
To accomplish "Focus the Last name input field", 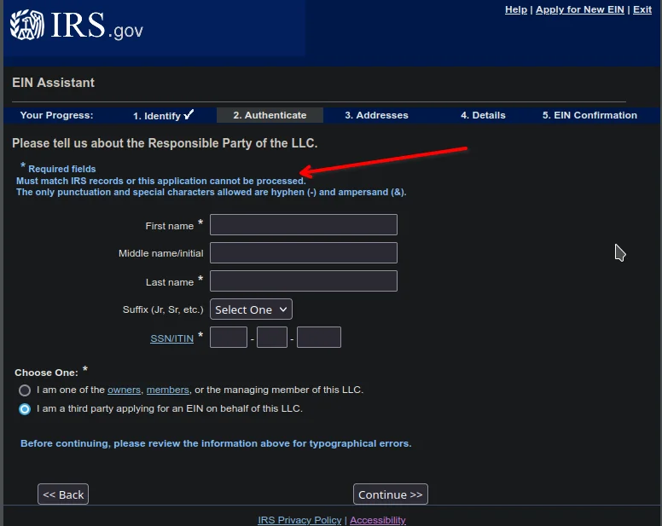I will pyautogui.click(x=304, y=281).
